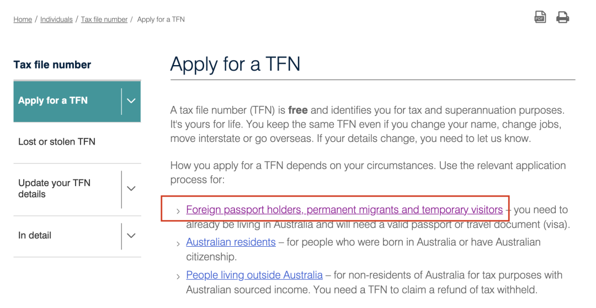This screenshot has height=308, width=596.
Task: Open the Australian residents link
Action: [231, 242]
